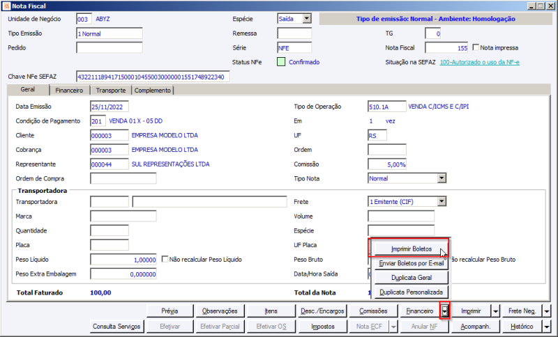The height and width of the screenshot is (337, 558).
Task: Focus the Quantidade field
Action: click(110, 231)
